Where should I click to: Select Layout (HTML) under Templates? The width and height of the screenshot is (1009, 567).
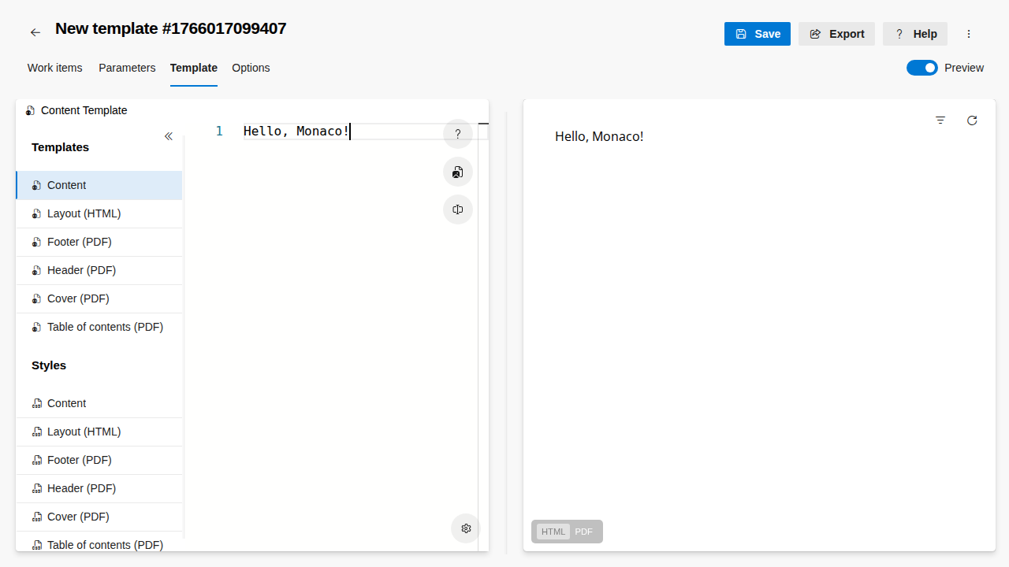tap(84, 213)
